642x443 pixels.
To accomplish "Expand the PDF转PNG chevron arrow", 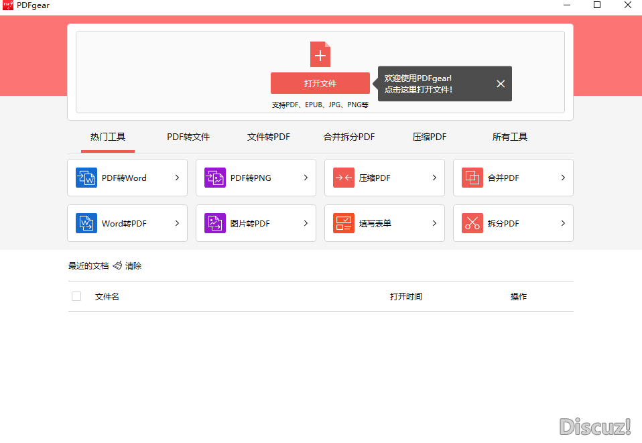I will pyautogui.click(x=306, y=178).
